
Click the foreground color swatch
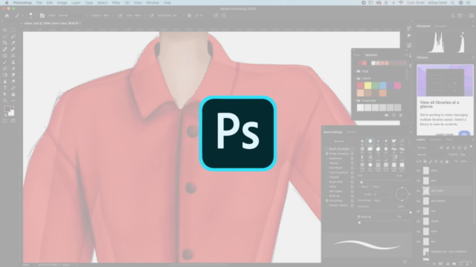(7, 109)
